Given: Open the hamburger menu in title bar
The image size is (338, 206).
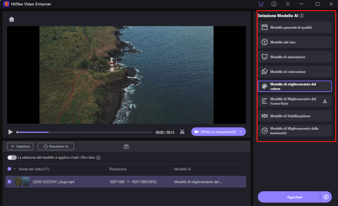Looking at the screenshot, I should (x=288, y=4).
